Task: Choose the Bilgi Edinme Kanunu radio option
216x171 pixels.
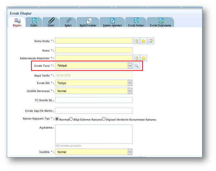Action: (x=71, y=119)
